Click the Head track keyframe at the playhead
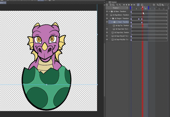Screen dimensions: 170x117 click(142, 22)
